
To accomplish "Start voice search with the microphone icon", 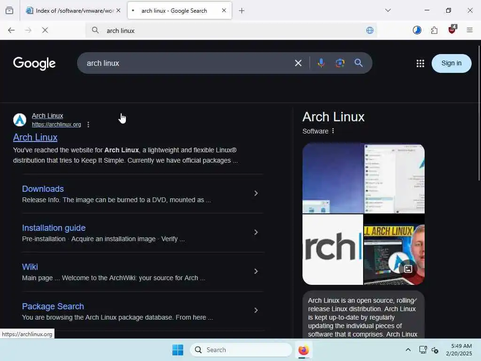I will tap(321, 63).
